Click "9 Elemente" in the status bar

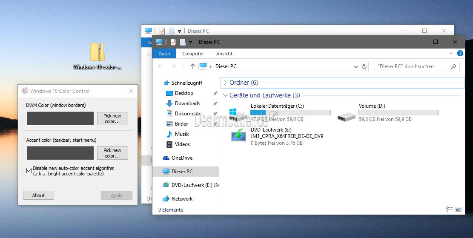click(x=171, y=209)
